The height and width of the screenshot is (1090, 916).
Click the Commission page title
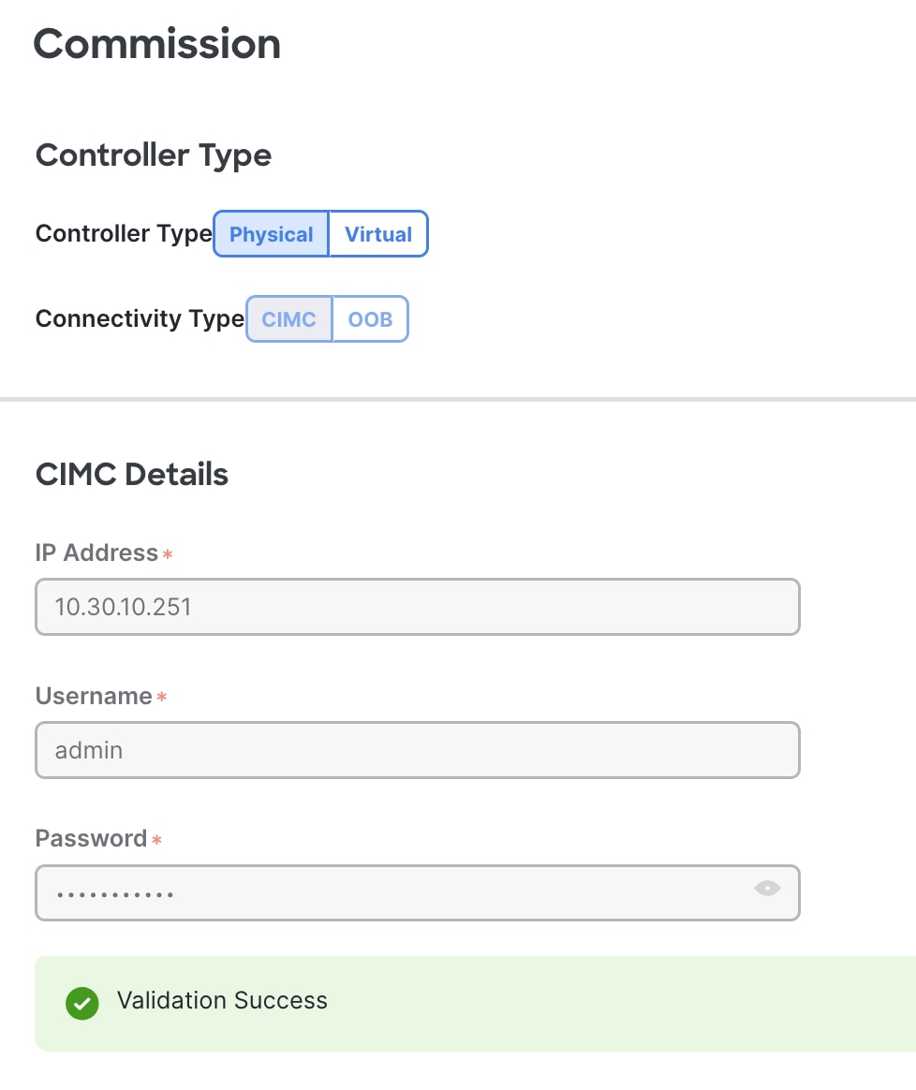click(x=156, y=43)
